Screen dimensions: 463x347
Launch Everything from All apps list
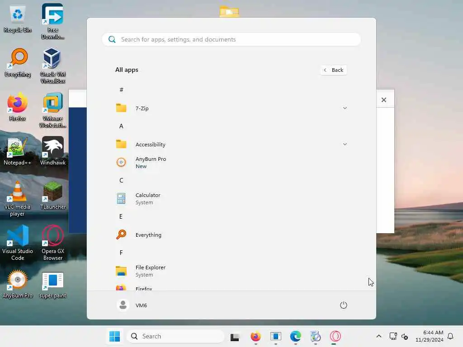coord(231,235)
